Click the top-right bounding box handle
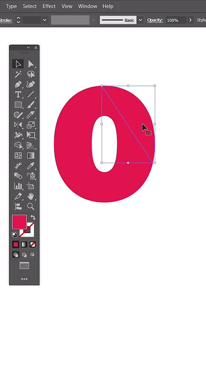 click(155, 86)
